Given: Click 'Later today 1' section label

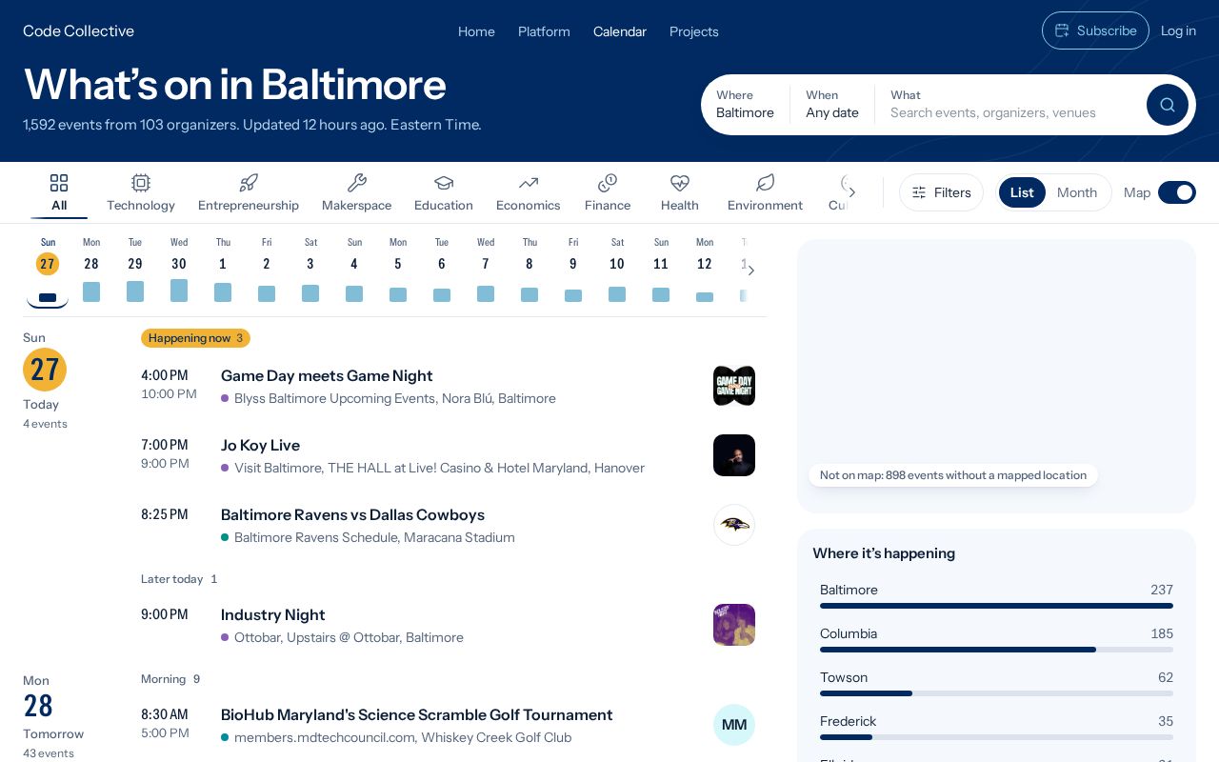Looking at the screenshot, I should (179, 579).
